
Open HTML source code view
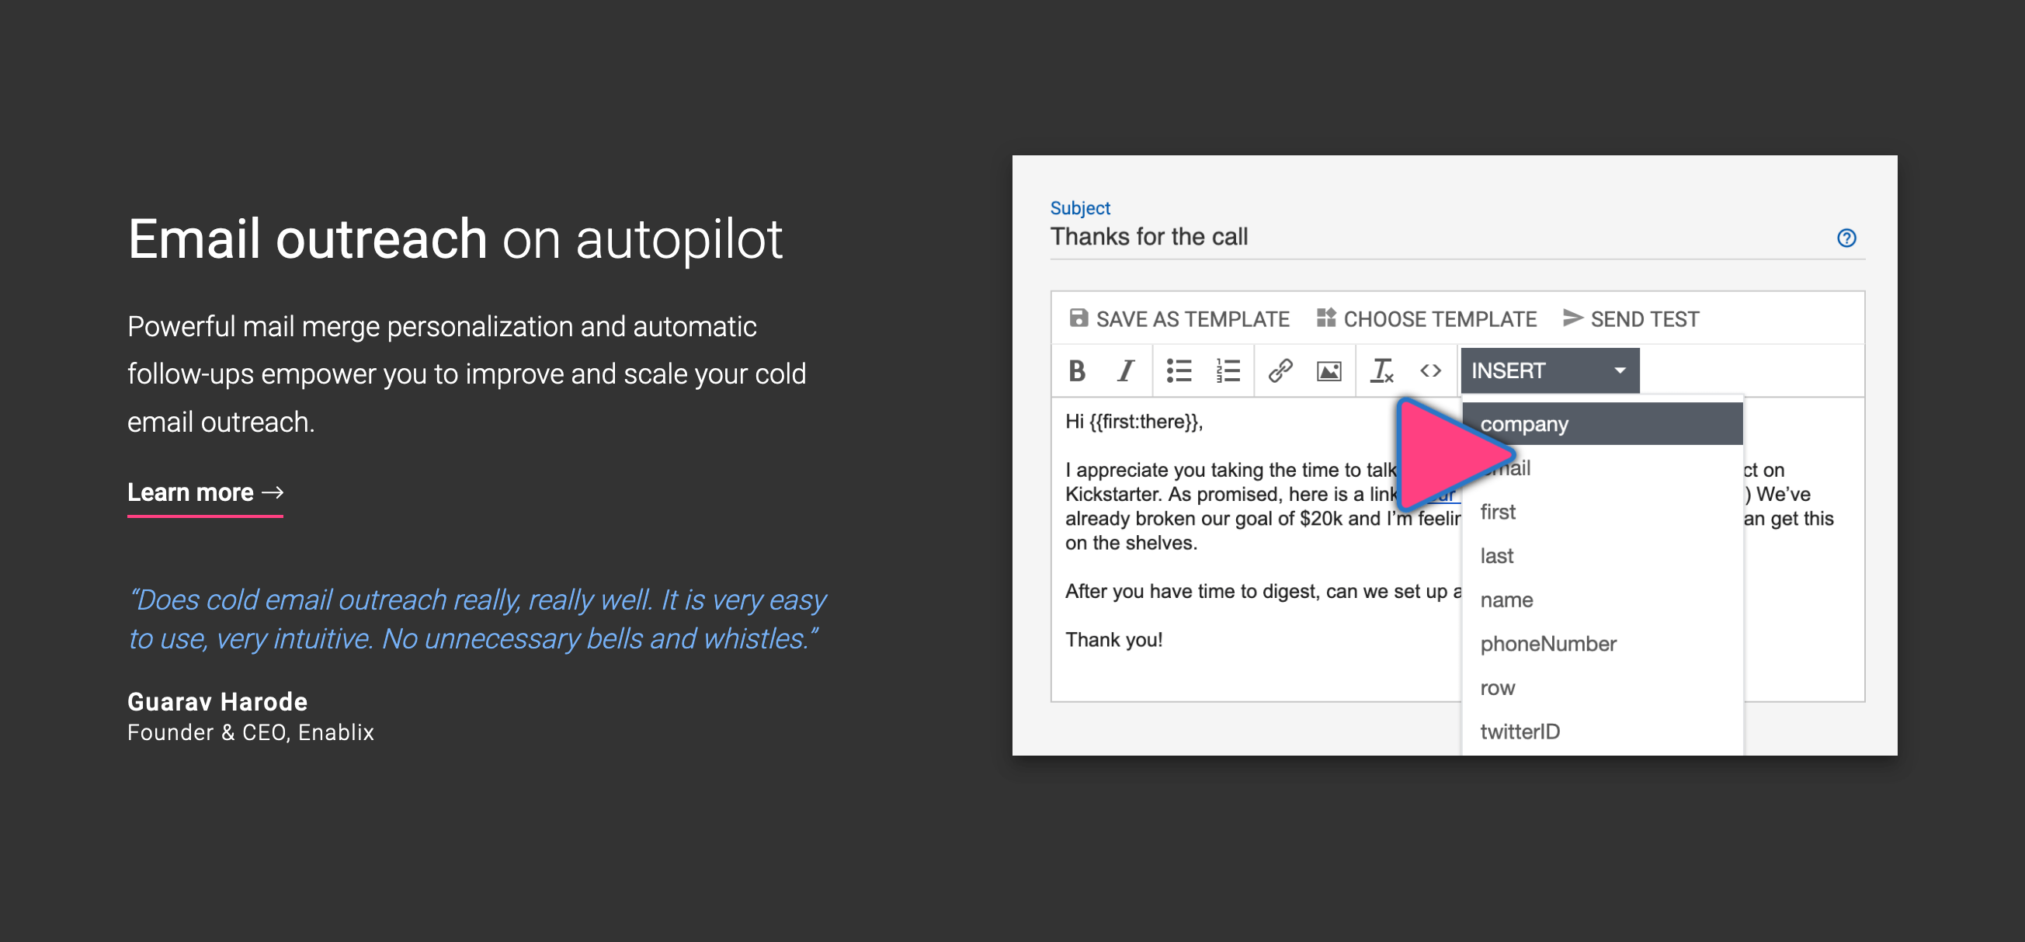point(1430,370)
